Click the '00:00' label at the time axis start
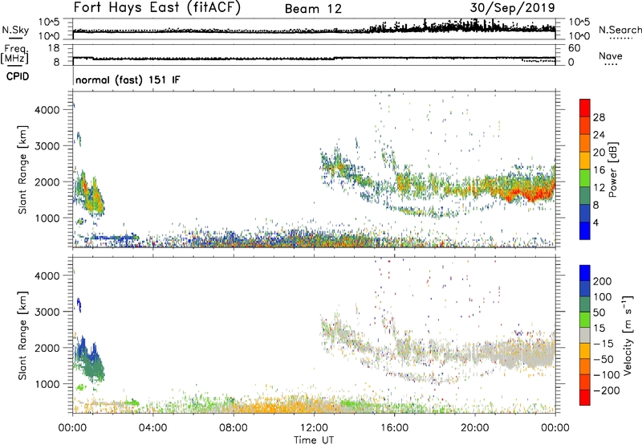The image size is (642, 445). click(x=72, y=428)
